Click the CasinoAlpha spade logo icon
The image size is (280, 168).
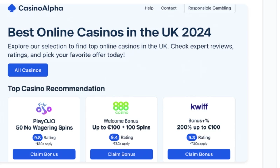pyautogui.click(x=12, y=8)
